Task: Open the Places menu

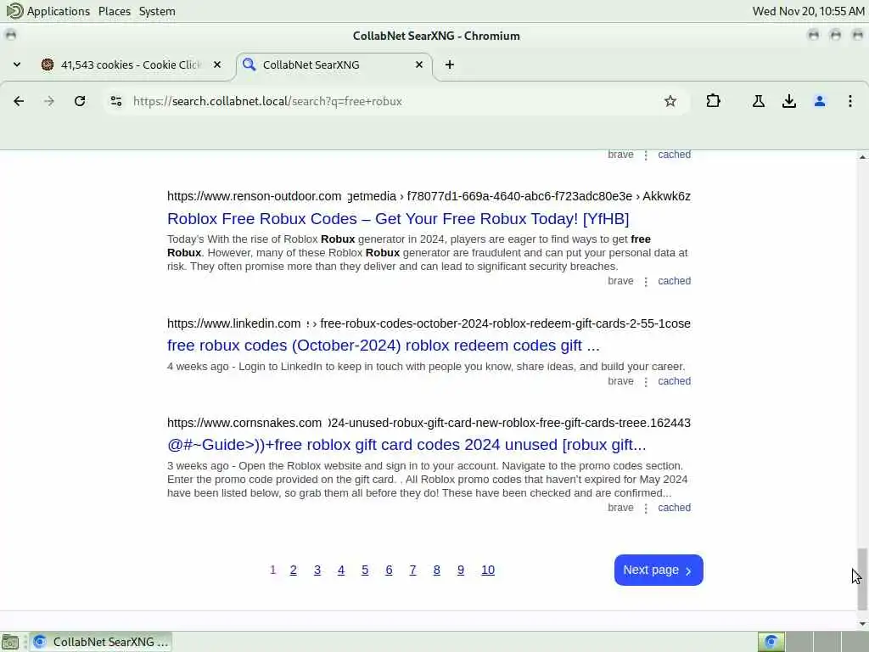Action: (x=115, y=11)
